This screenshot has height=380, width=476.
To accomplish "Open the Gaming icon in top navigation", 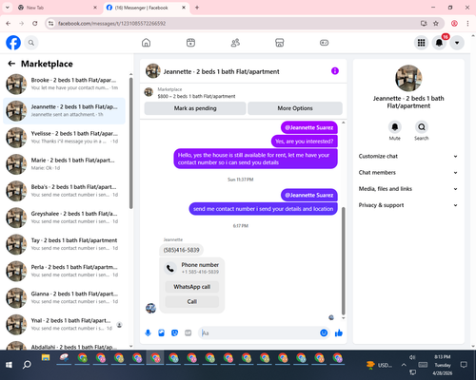I will [324, 43].
